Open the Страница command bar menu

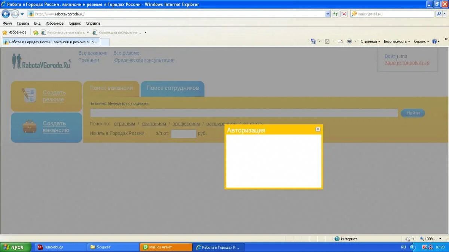(x=370, y=41)
